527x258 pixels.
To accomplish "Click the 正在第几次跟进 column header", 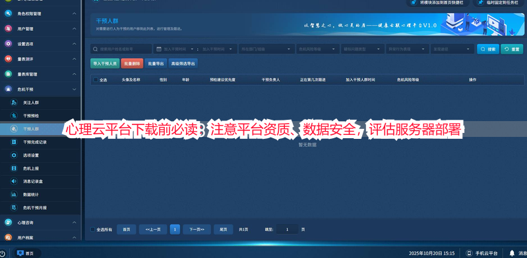I will (313, 80).
